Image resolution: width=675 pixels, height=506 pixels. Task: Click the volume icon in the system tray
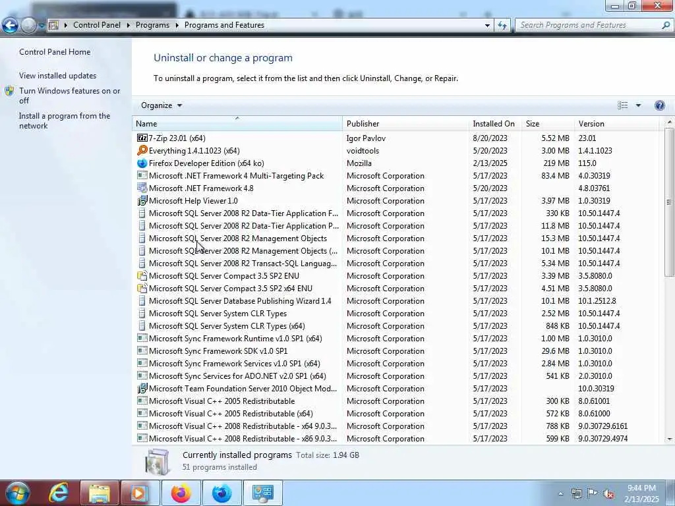pyautogui.click(x=608, y=493)
